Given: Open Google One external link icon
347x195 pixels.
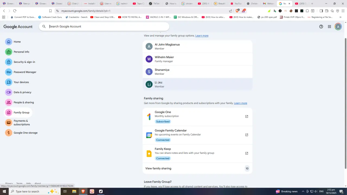Looking at the screenshot, I should (x=247, y=116).
